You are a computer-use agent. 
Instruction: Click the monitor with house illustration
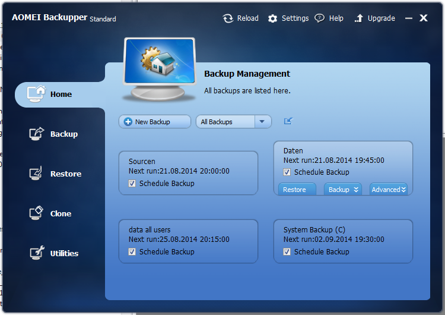click(160, 69)
